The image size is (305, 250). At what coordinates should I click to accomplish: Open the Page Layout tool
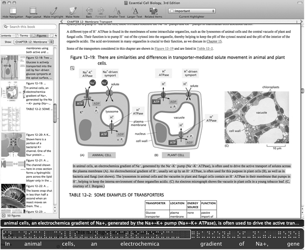pyautogui.click(x=33, y=12)
